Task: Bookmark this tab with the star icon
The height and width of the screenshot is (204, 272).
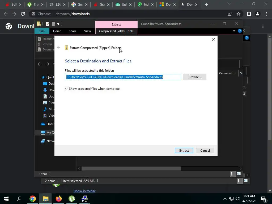Action: [x=239, y=14]
